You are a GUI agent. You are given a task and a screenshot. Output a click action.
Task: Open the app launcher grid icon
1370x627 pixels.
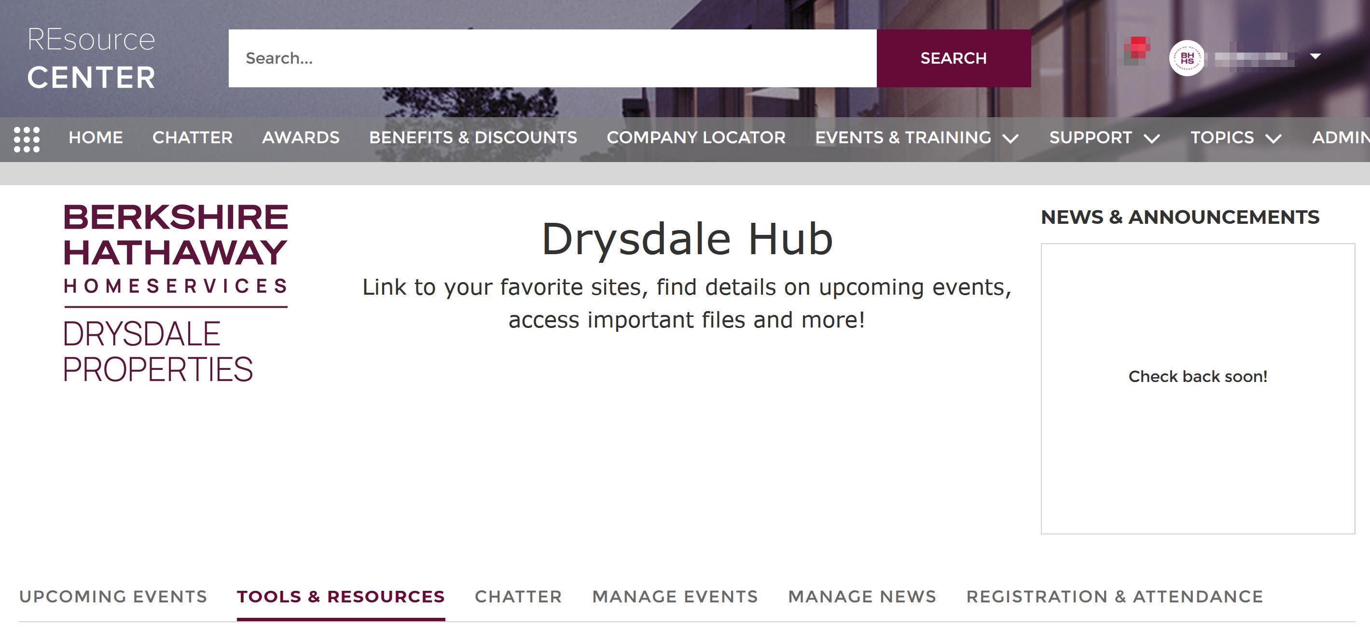click(x=27, y=139)
